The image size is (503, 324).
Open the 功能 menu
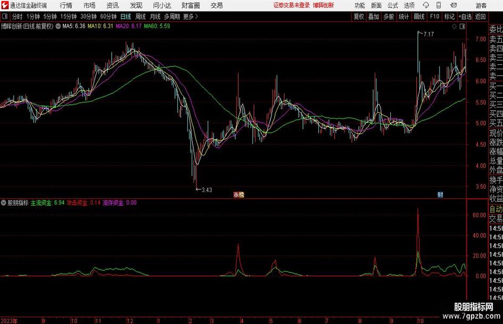[360, 5]
